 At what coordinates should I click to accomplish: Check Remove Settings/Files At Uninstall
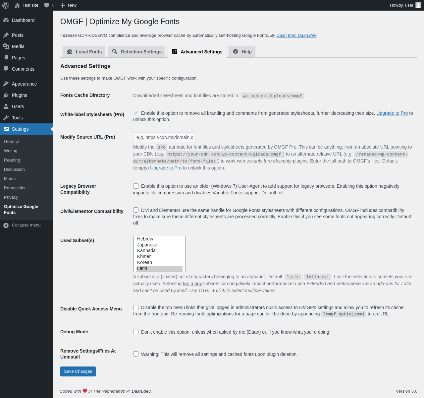(136, 354)
